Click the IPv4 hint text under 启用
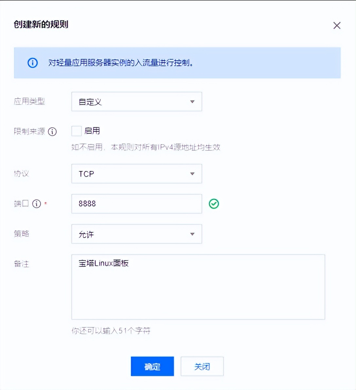 [x=145, y=147]
